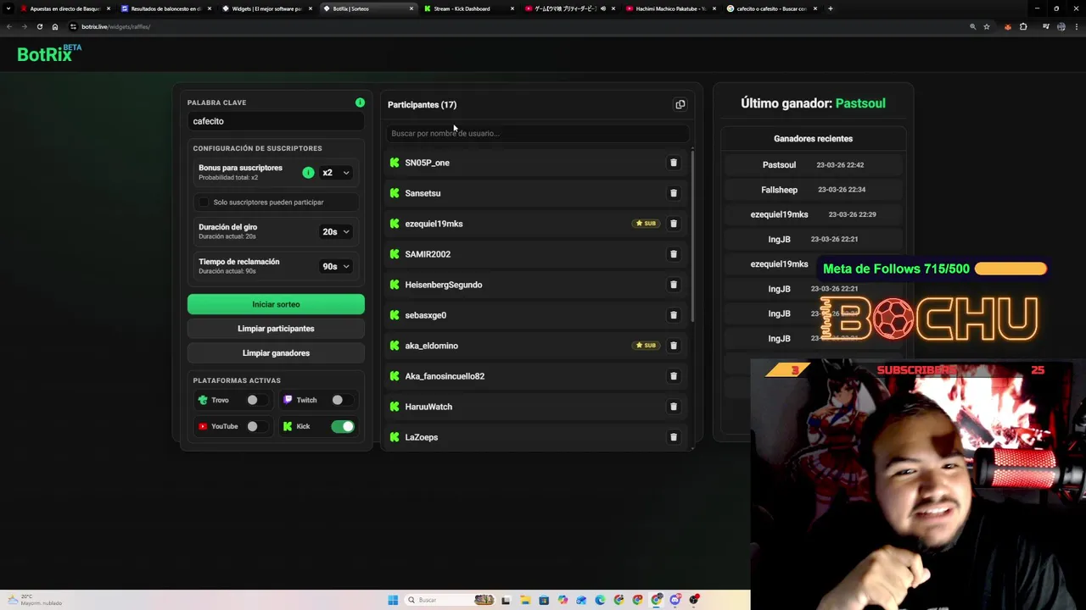This screenshot has width=1086, height=610.
Task: Click the BotRix BETA logo
Action: [x=49, y=53]
